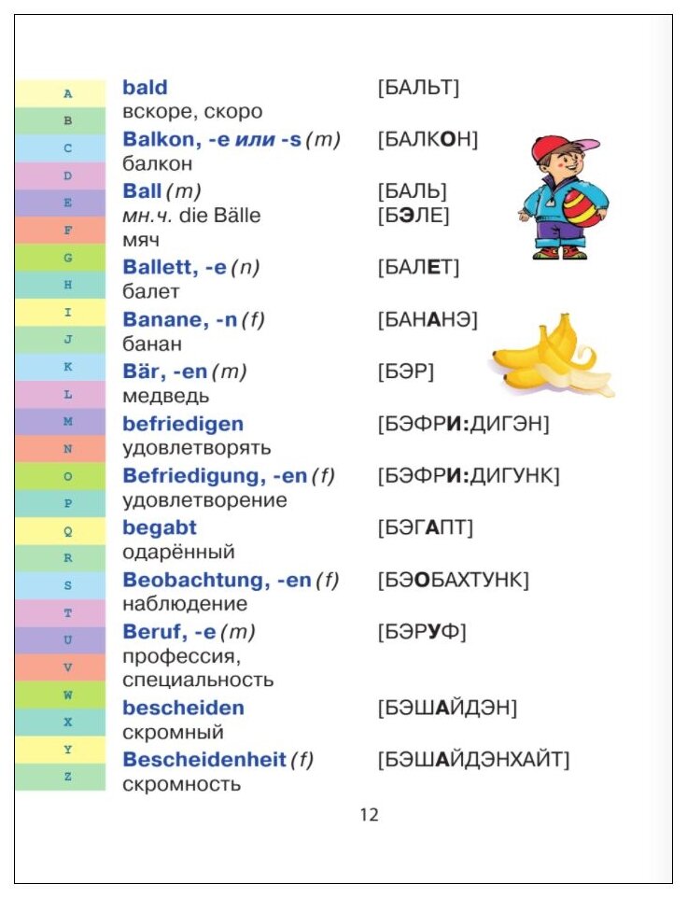Choose the letter S index tab
The height and width of the screenshot is (898, 687).
61,585
